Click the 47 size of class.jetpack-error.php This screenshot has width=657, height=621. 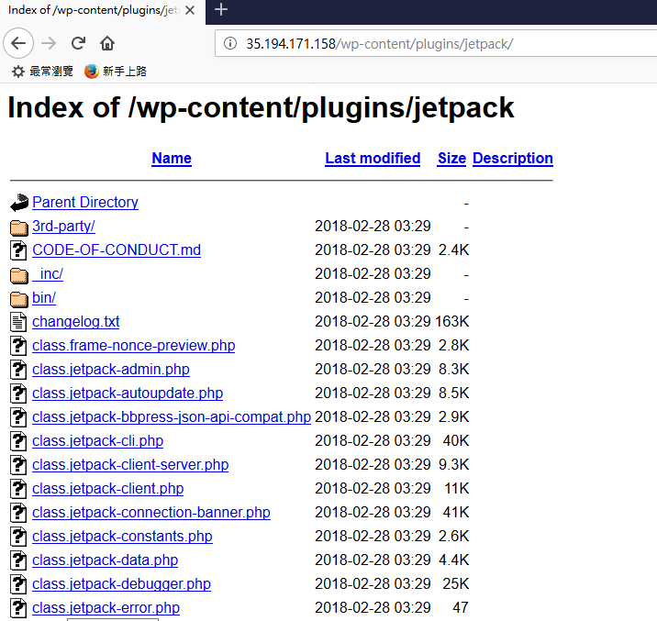461,608
